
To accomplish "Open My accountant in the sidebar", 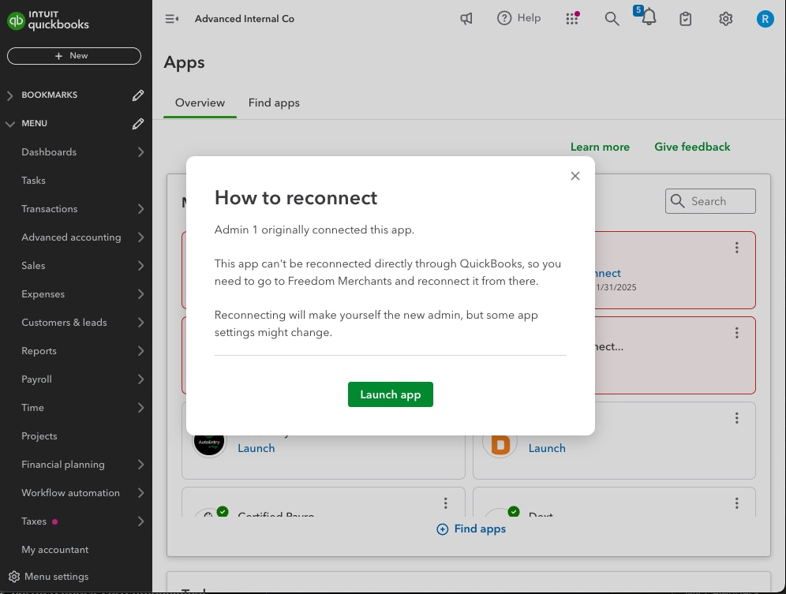I will point(55,550).
